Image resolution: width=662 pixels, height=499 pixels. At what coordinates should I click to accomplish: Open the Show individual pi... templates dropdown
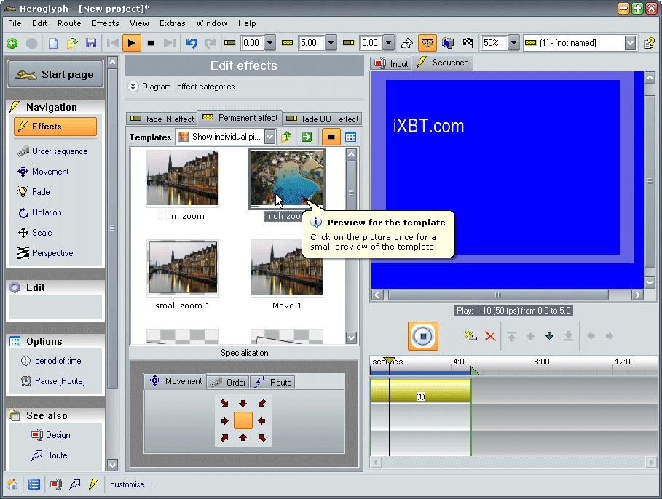coord(269,137)
